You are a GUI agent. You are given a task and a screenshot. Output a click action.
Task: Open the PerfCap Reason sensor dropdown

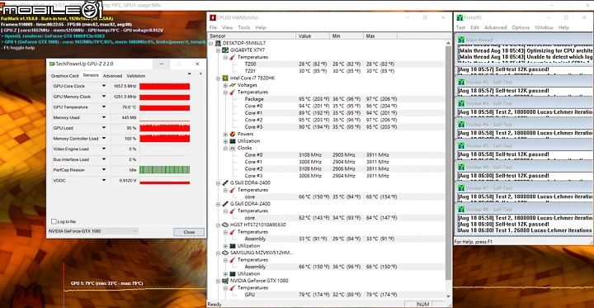click(x=104, y=170)
